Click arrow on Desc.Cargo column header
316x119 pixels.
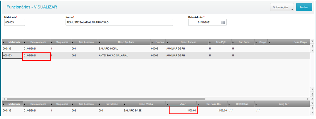pyautogui.click(x=269, y=42)
